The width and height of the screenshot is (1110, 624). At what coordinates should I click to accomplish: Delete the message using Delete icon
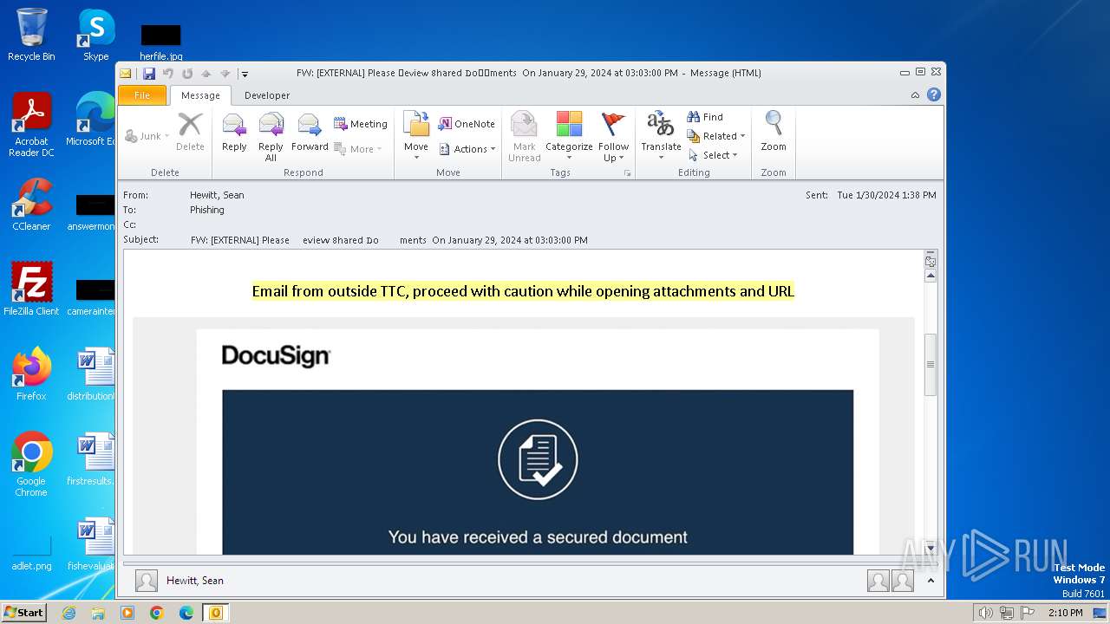(x=190, y=132)
